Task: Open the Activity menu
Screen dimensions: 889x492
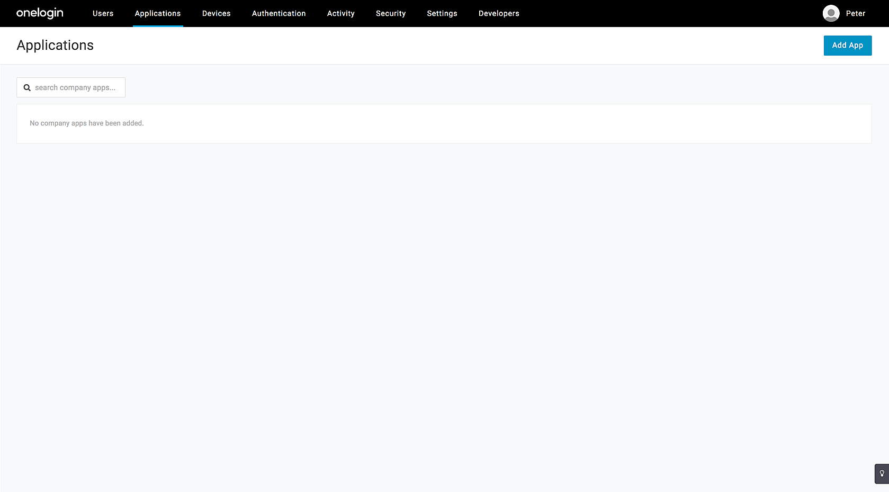Action: click(340, 13)
